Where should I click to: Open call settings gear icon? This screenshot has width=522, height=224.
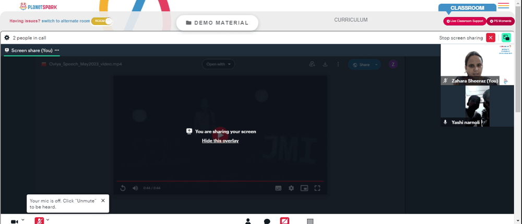click(7, 38)
